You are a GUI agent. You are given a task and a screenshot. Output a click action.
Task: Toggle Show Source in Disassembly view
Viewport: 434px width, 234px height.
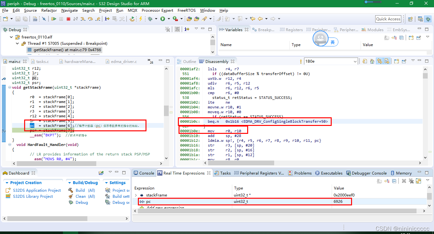[x=387, y=61]
